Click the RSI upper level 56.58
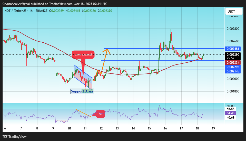The image size is (246, 141). pyautogui.click(x=230, y=109)
